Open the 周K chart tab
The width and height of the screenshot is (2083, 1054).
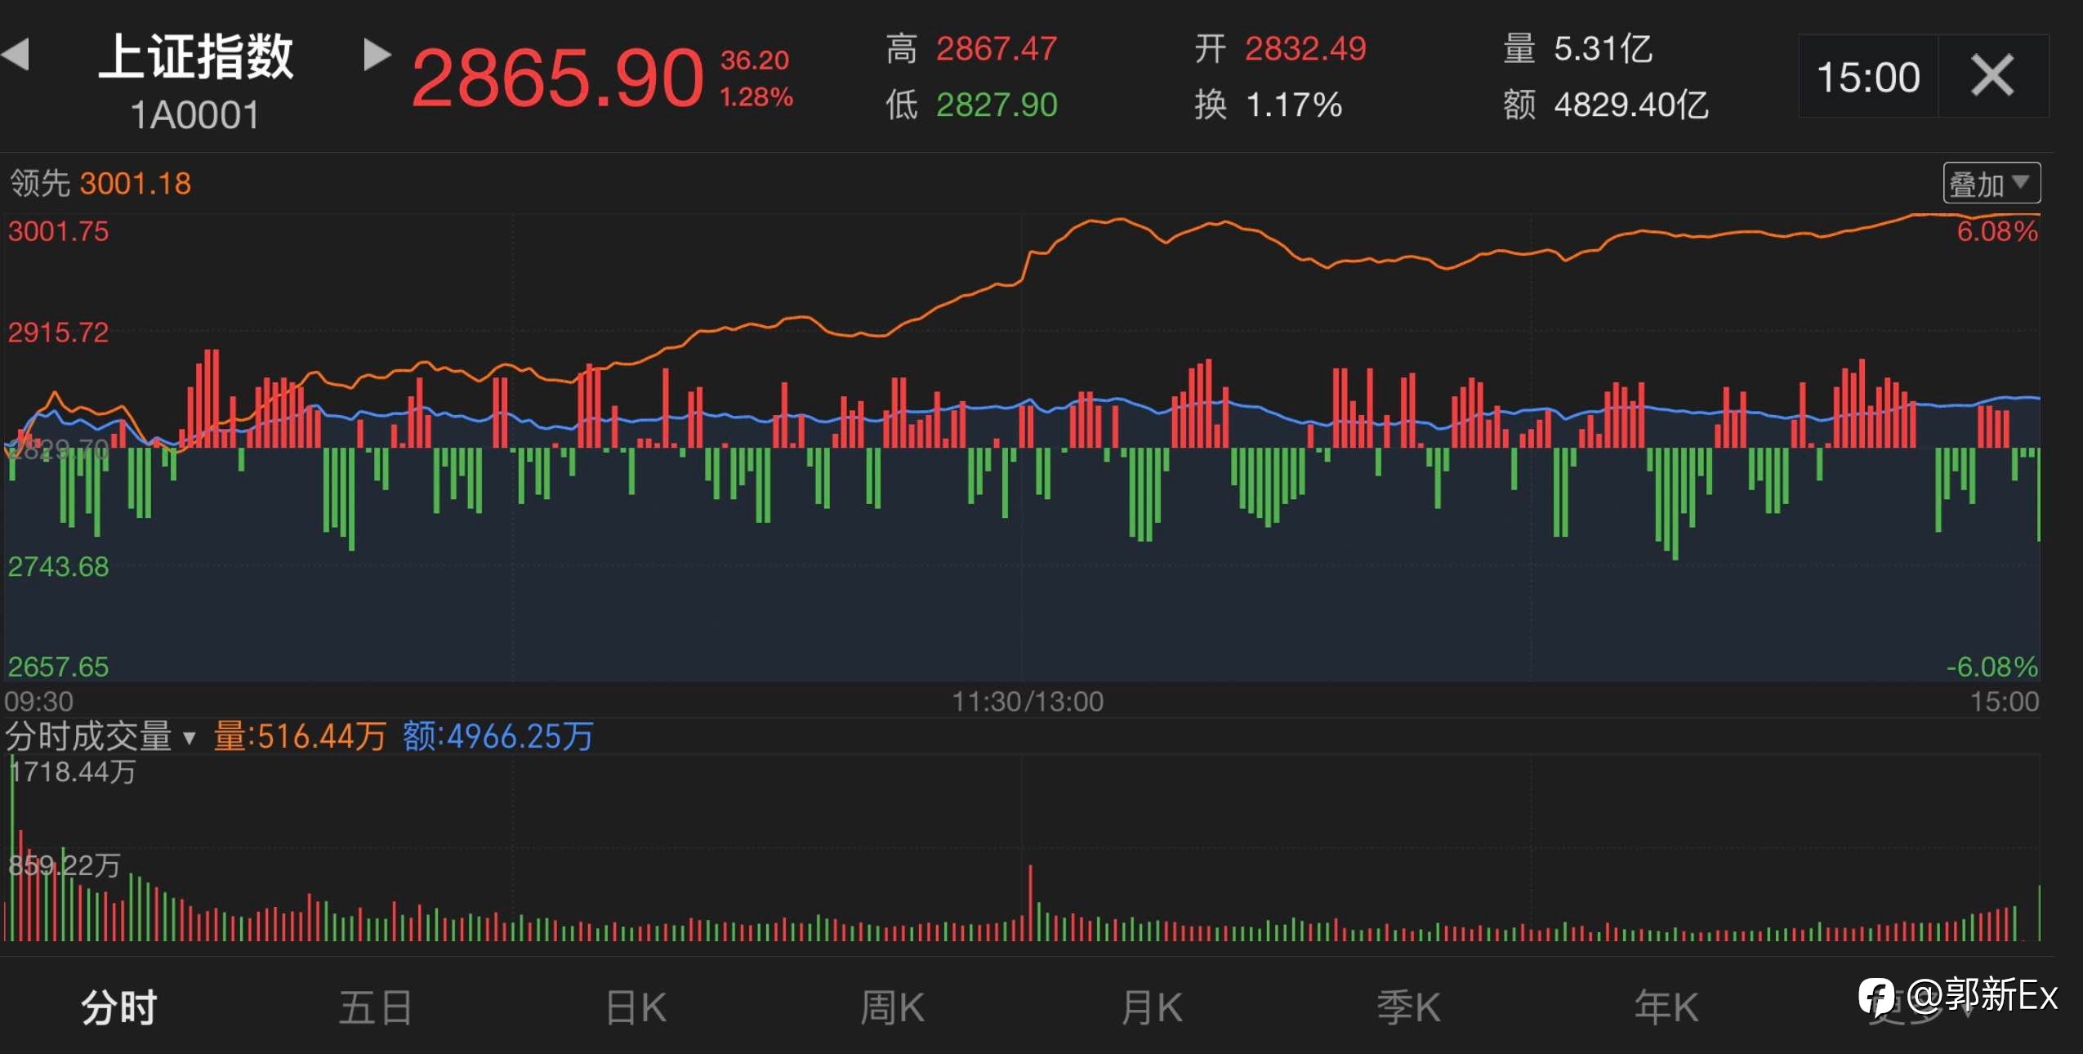pos(892,1007)
